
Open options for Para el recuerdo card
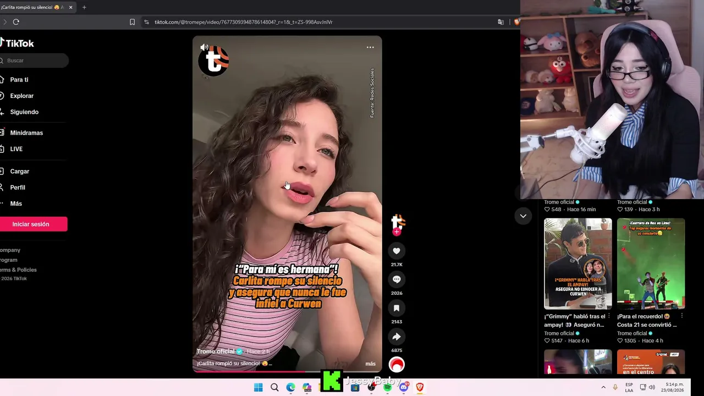681,316
